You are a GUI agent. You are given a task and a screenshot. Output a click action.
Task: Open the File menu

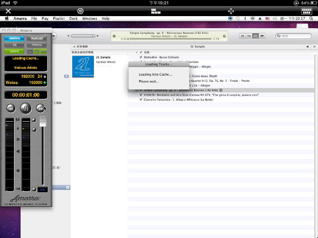[34, 18]
